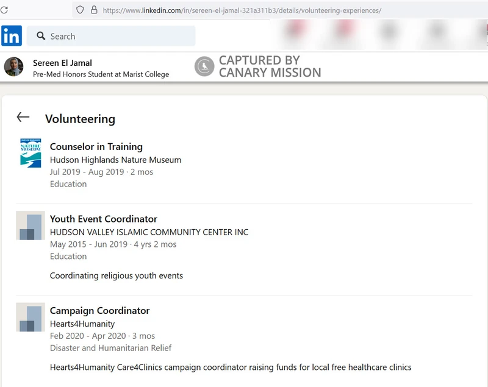This screenshot has height=387, width=488.
Task: Click the Sereen El Jamal header name
Action: pyautogui.click(x=62, y=63)
